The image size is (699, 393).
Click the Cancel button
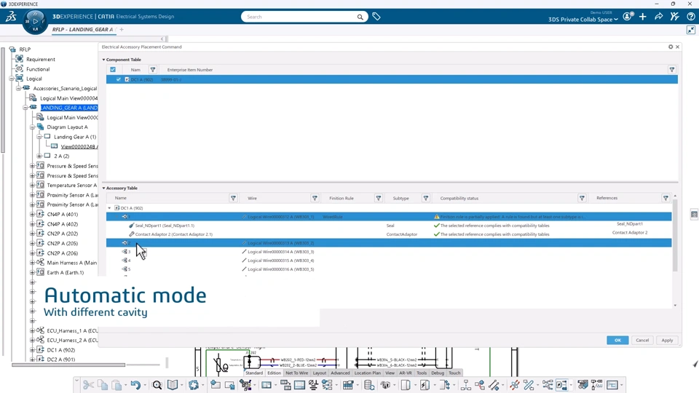pos(642,340)
